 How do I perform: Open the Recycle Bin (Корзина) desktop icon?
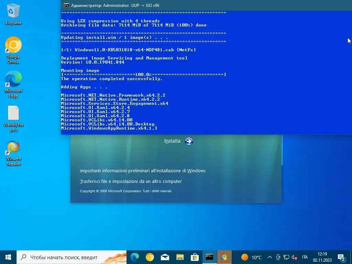click(x=13, y=13)
